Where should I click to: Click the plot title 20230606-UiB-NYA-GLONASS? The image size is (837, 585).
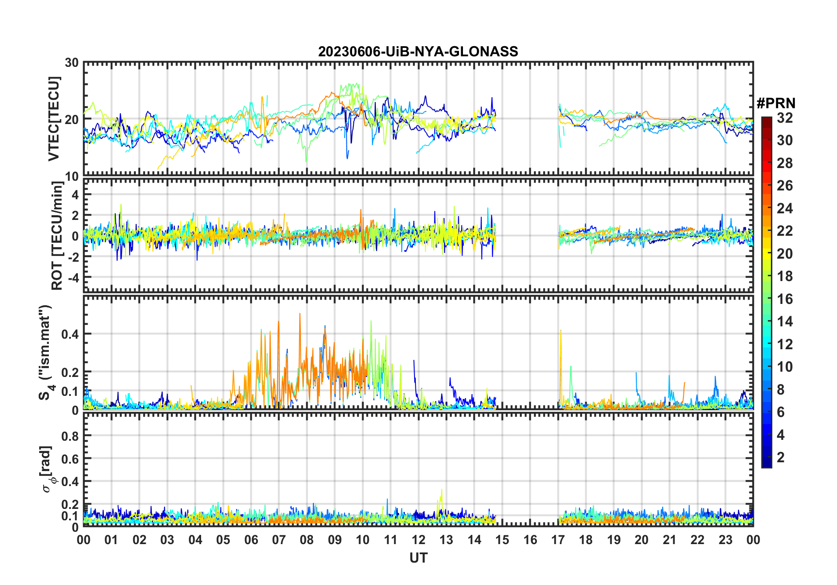[x=418, y=52]
